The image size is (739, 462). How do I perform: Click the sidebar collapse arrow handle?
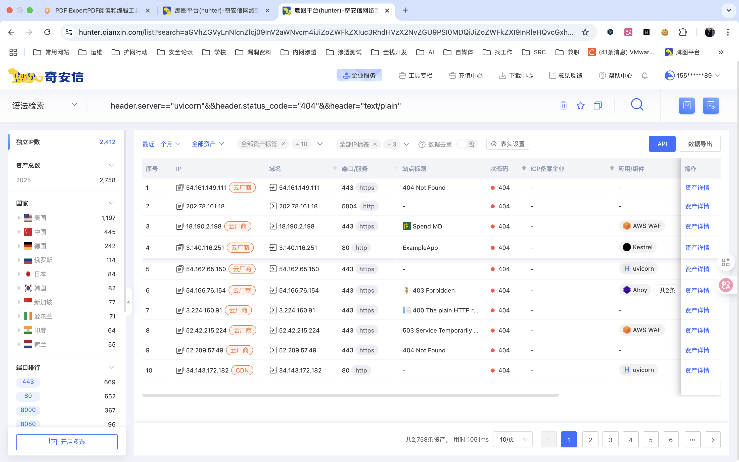(x=129, y=302)
